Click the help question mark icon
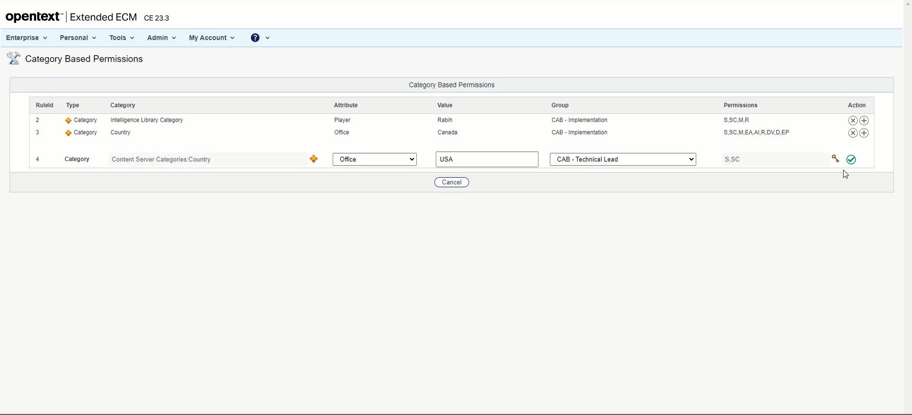Image resolution: width=912 pixels, height=415 pixels. point(255,38)
